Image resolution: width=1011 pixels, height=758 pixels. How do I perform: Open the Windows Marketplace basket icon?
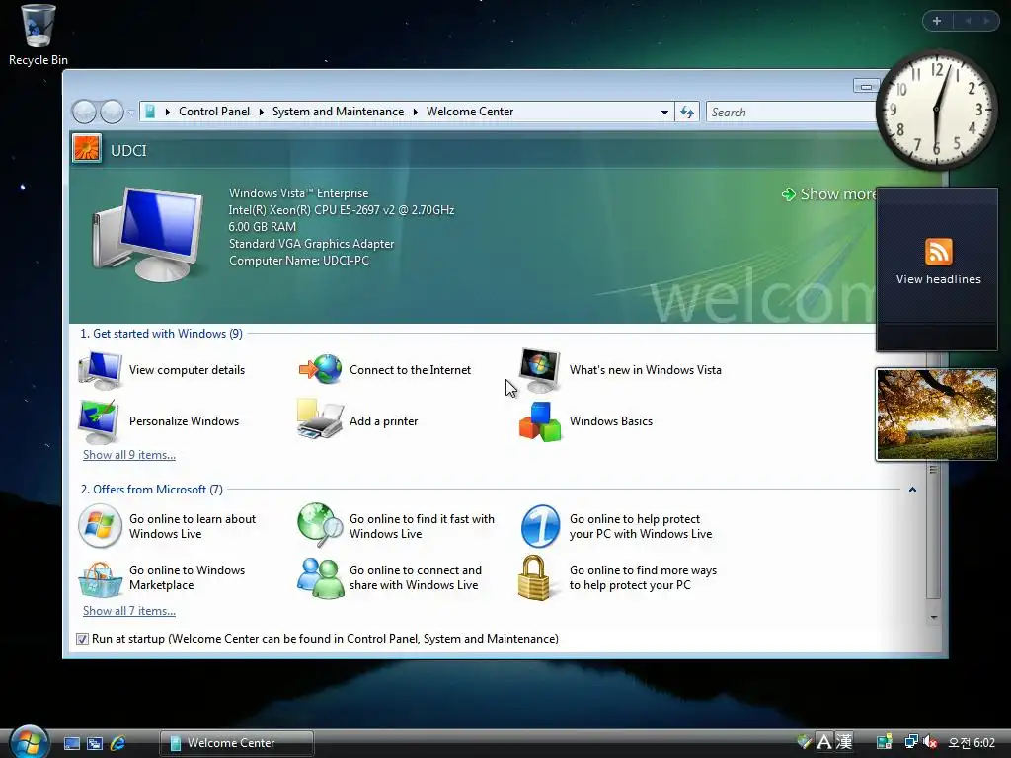[x=100, y=579]
